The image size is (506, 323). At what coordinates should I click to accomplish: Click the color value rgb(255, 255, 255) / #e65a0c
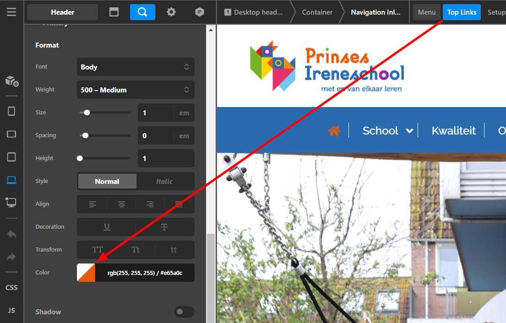click(145, 273)
